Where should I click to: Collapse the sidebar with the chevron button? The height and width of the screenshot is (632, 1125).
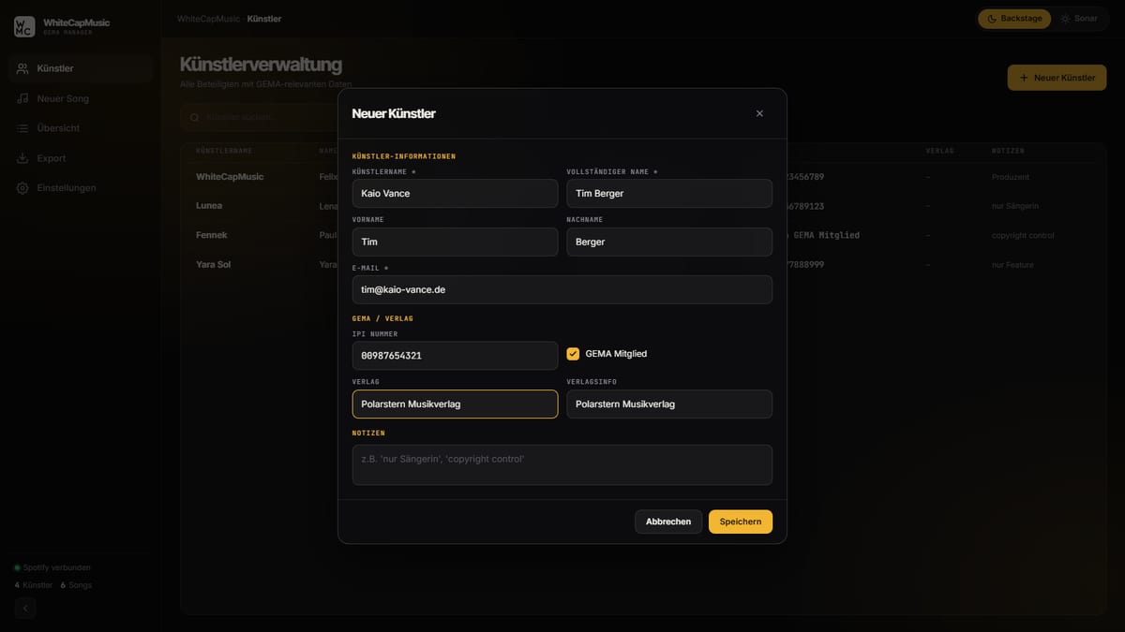pyautogui.click(x=25, y=609)
